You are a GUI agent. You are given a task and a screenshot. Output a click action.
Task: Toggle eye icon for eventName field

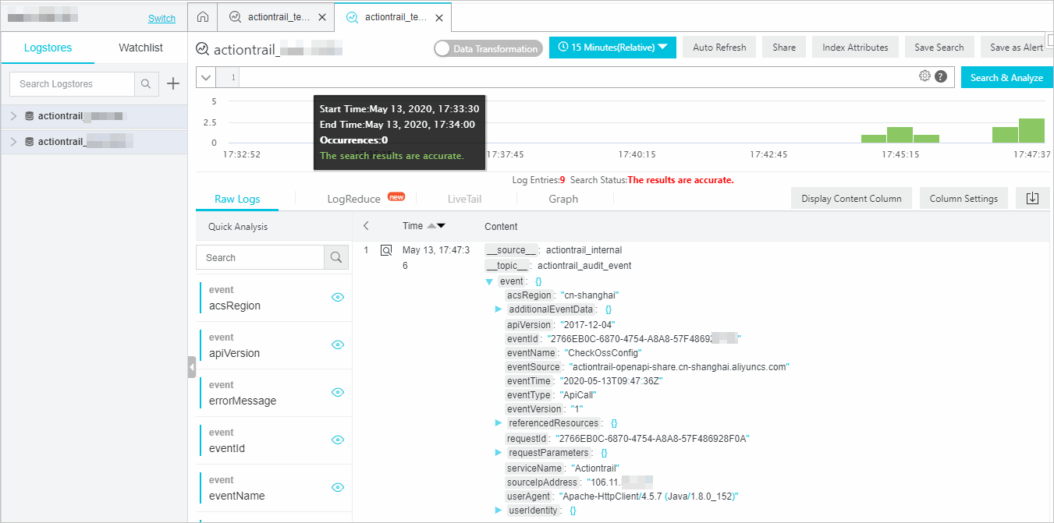338,487
